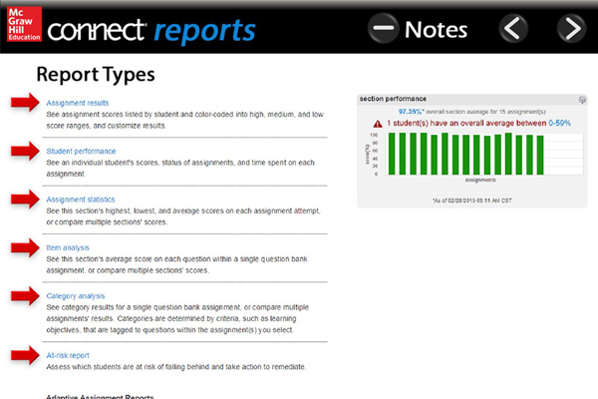Click the section performance panel title
This screenshot has height=399, width=598.
pyautogui.click(x=393, y=99)
